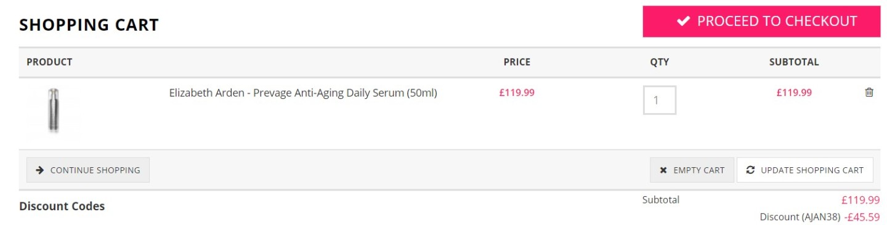Click the checkmark icon on the checkout button
The width and height of the screenshot is (887, 225).
coord(683,22)
